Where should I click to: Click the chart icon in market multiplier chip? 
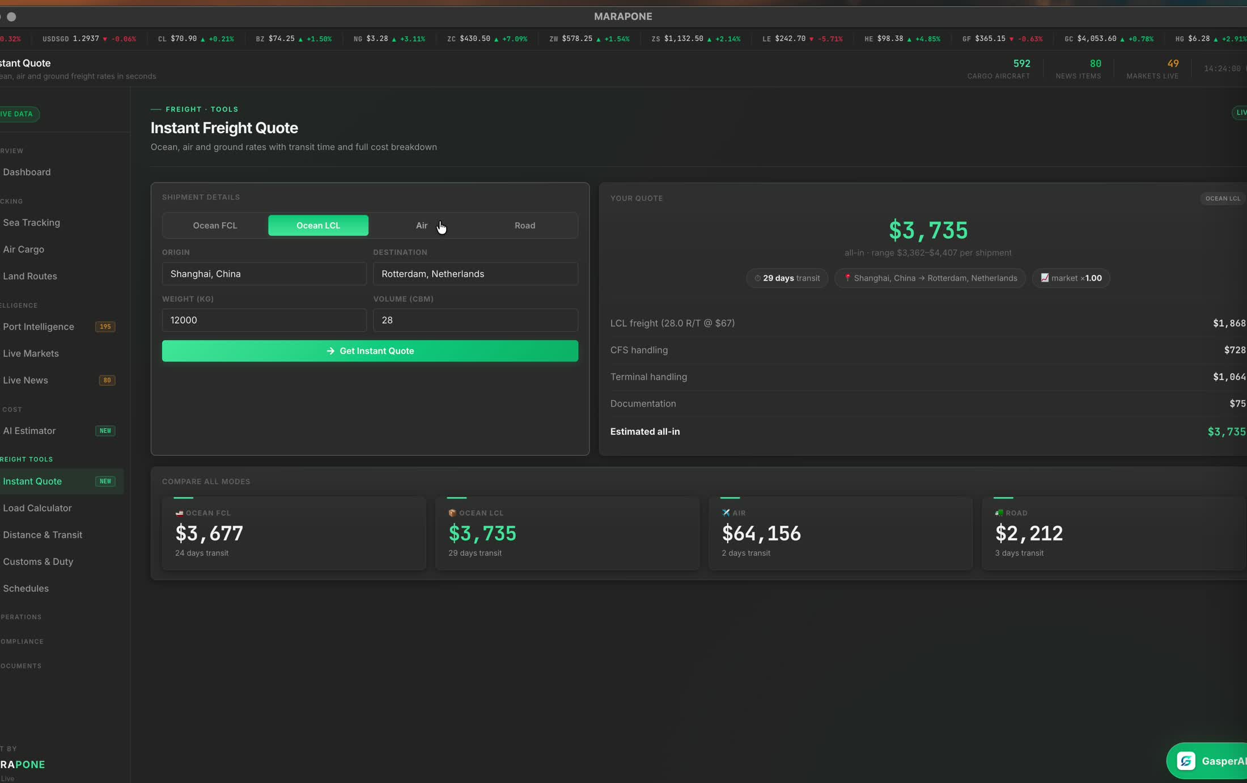pos(1045,278)
